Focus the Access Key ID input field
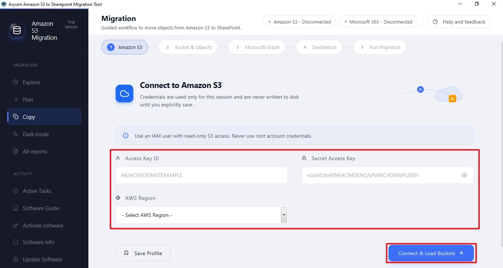This screenshot has height=268, width=503. [x=201, y=175]
